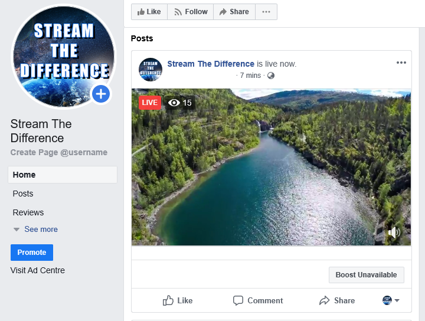Follow the page with Follow button
This screenshot has width=425, height=321.
[x=190, y=12]
